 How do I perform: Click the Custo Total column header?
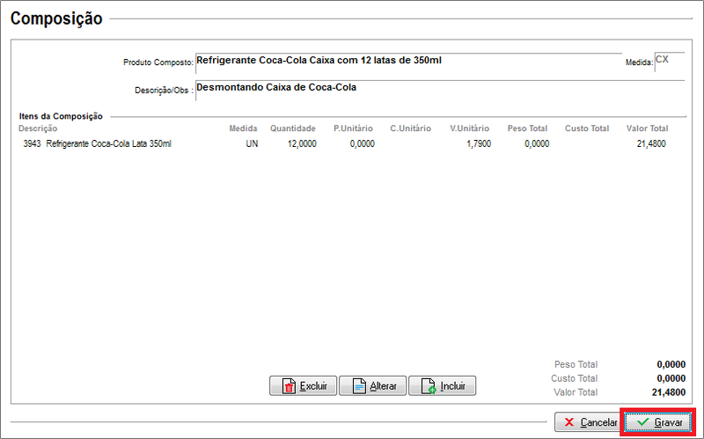click(x=586, y=128)
